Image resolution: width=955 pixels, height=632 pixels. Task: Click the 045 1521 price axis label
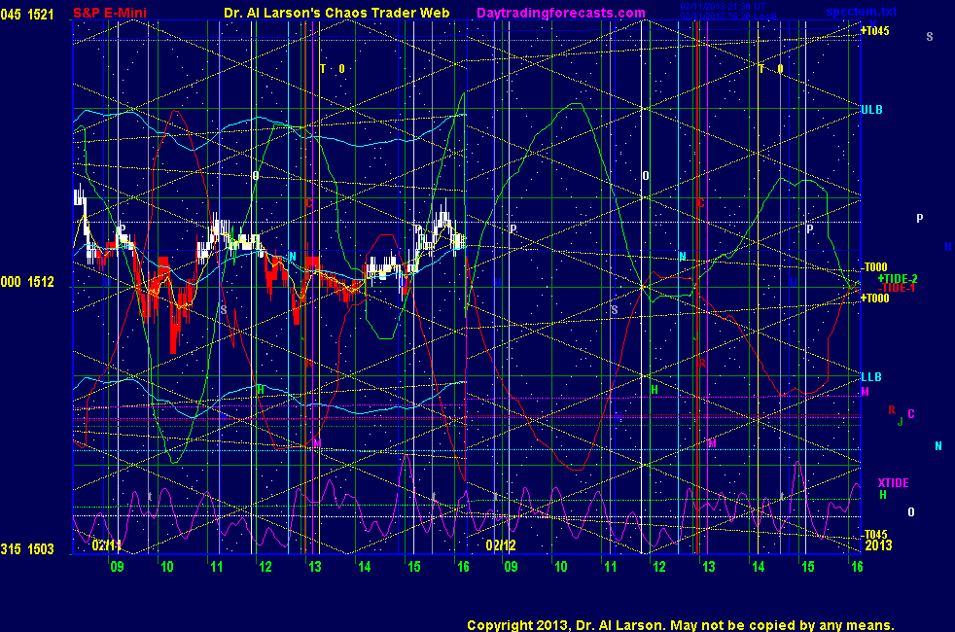coord(27,15)
